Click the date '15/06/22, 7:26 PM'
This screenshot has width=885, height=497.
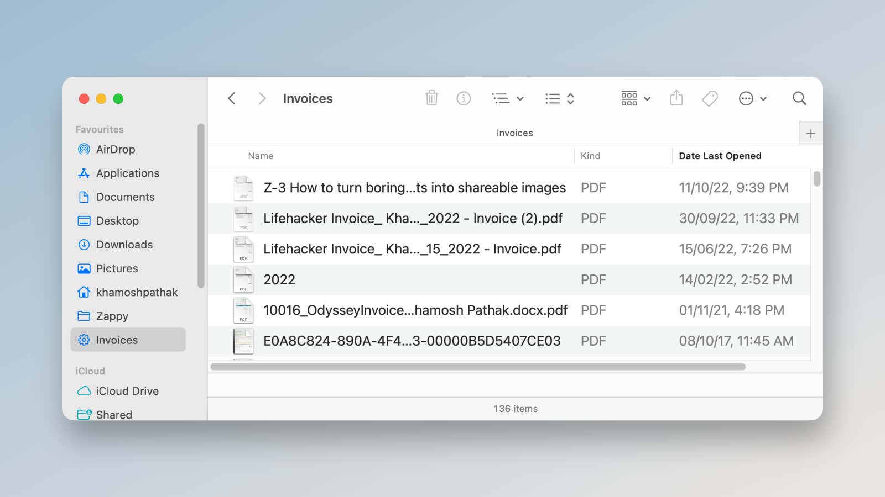coord(735,249)
